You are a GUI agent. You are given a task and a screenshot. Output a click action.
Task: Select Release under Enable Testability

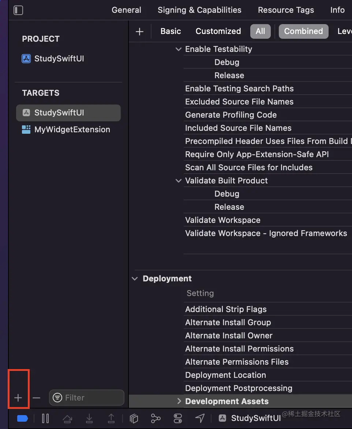pyautogui.click(x=229, y=76)
